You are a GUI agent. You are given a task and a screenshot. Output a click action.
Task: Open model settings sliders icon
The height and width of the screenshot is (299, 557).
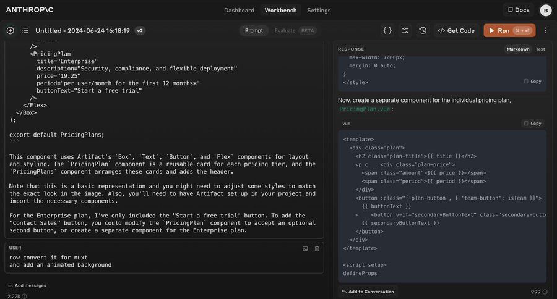pos(405,30)
